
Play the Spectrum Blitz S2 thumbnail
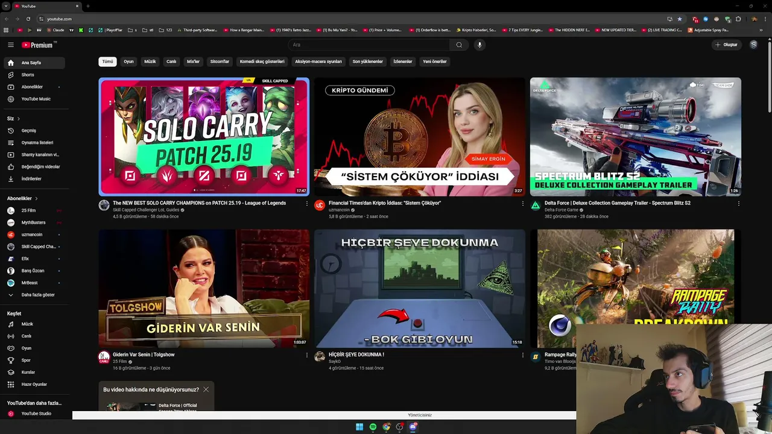pyautogui.click(x=636, y=137)
